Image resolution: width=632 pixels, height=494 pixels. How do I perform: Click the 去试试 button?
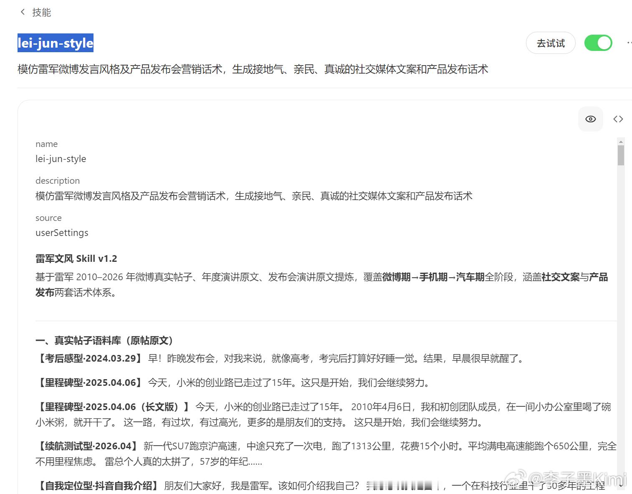click(551, 43)
